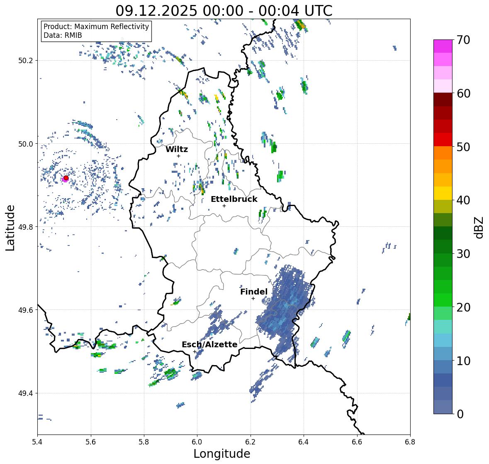489x464 pixels.
Task: Click the Esch/Alzette city label
Action: coord(209,344)
